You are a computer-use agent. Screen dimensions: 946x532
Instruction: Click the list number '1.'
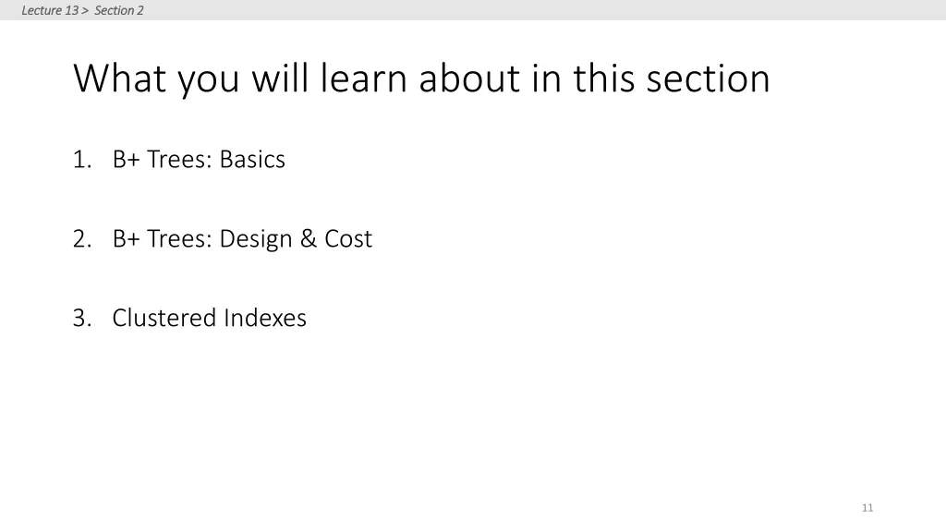(82, 160)
